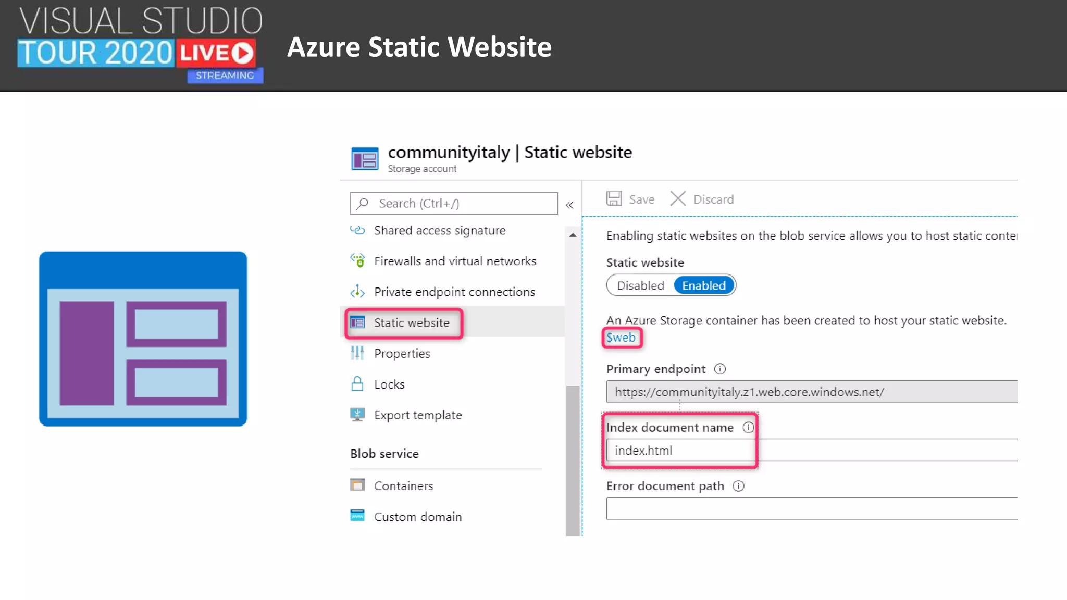
Task: Click the menu scroll-up arrow
Action: 573,235
